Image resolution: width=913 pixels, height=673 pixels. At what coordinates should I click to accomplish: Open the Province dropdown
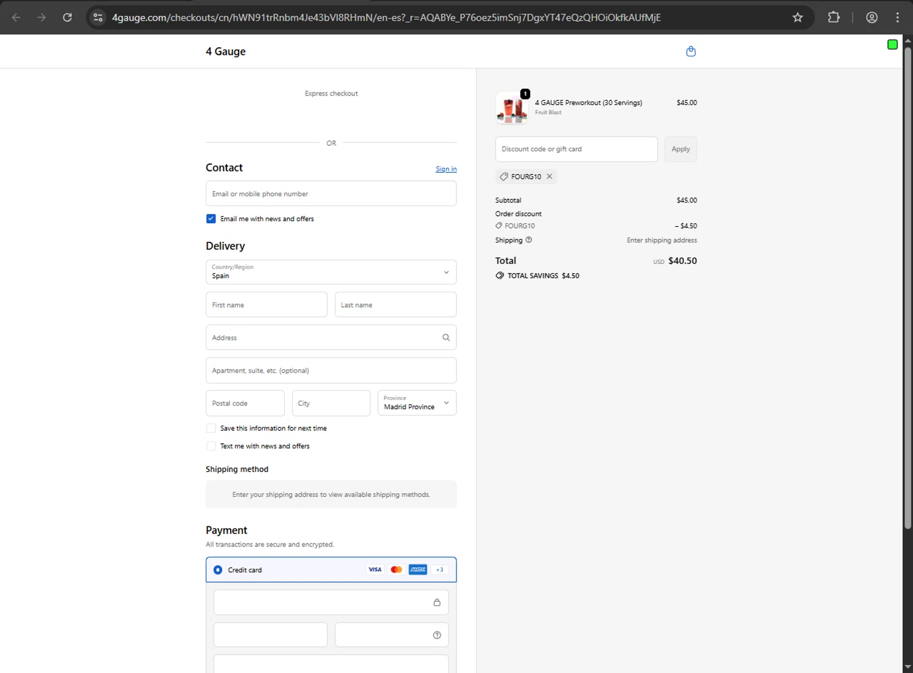pyautogui.click(x=417, y=403)
